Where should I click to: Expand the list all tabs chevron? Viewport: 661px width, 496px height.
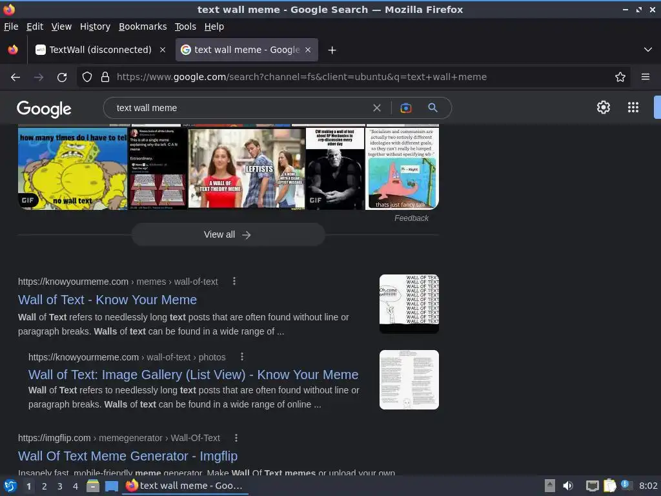pyautogui.click(x=648, y=50)
